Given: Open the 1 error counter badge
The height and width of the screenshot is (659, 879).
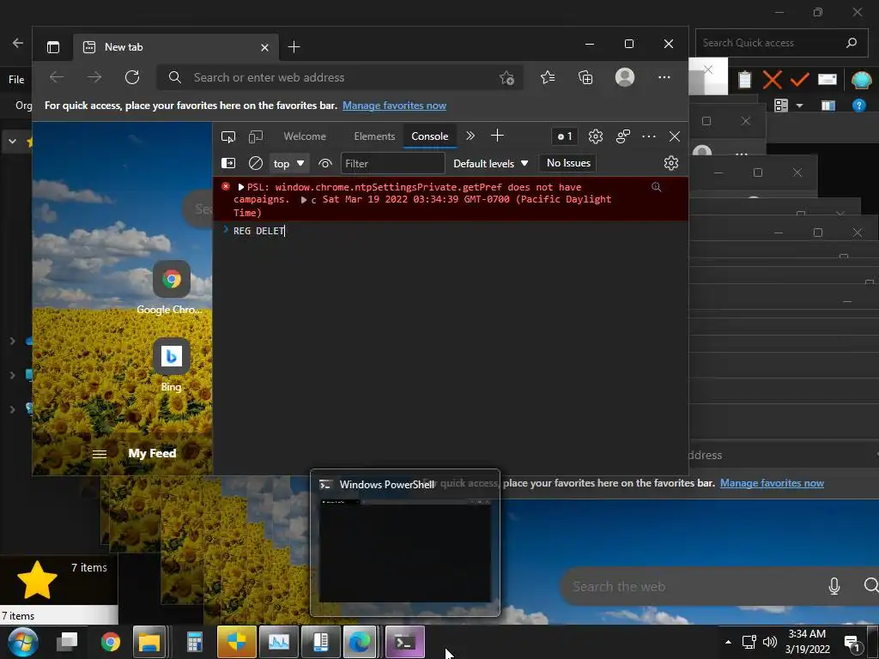Looking at the screenshot, I should [x=565, y=136].
